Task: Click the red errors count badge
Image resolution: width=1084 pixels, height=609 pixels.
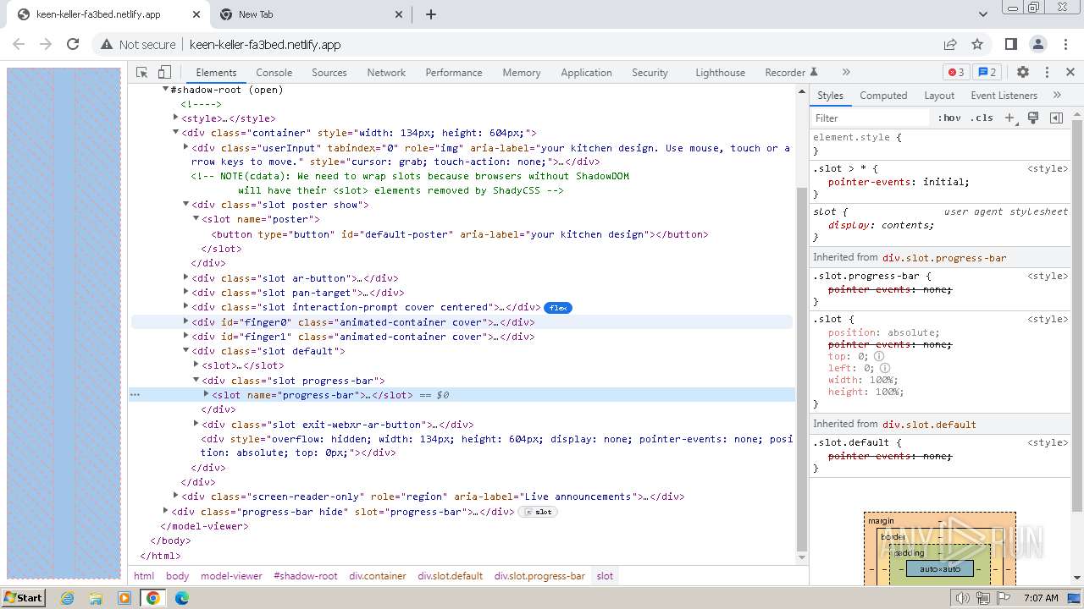Action: [x=956, y=73]
